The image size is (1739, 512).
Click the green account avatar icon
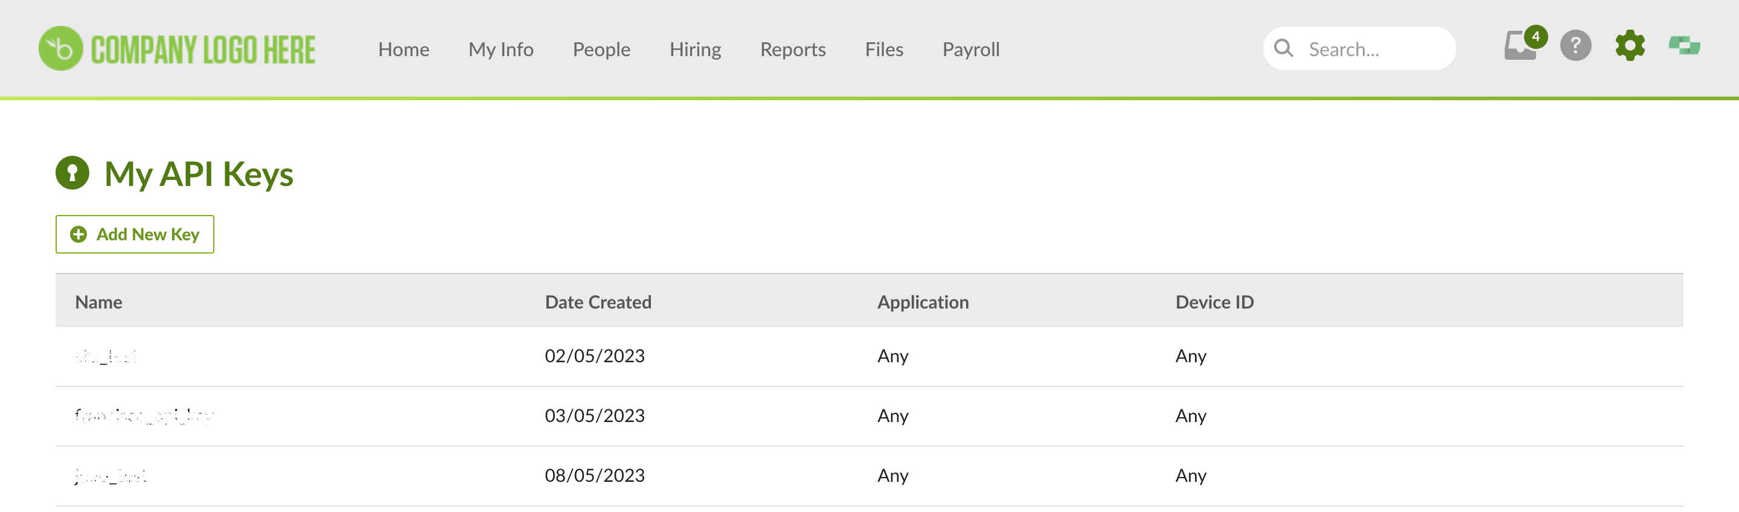click(x=1684, y=46)
